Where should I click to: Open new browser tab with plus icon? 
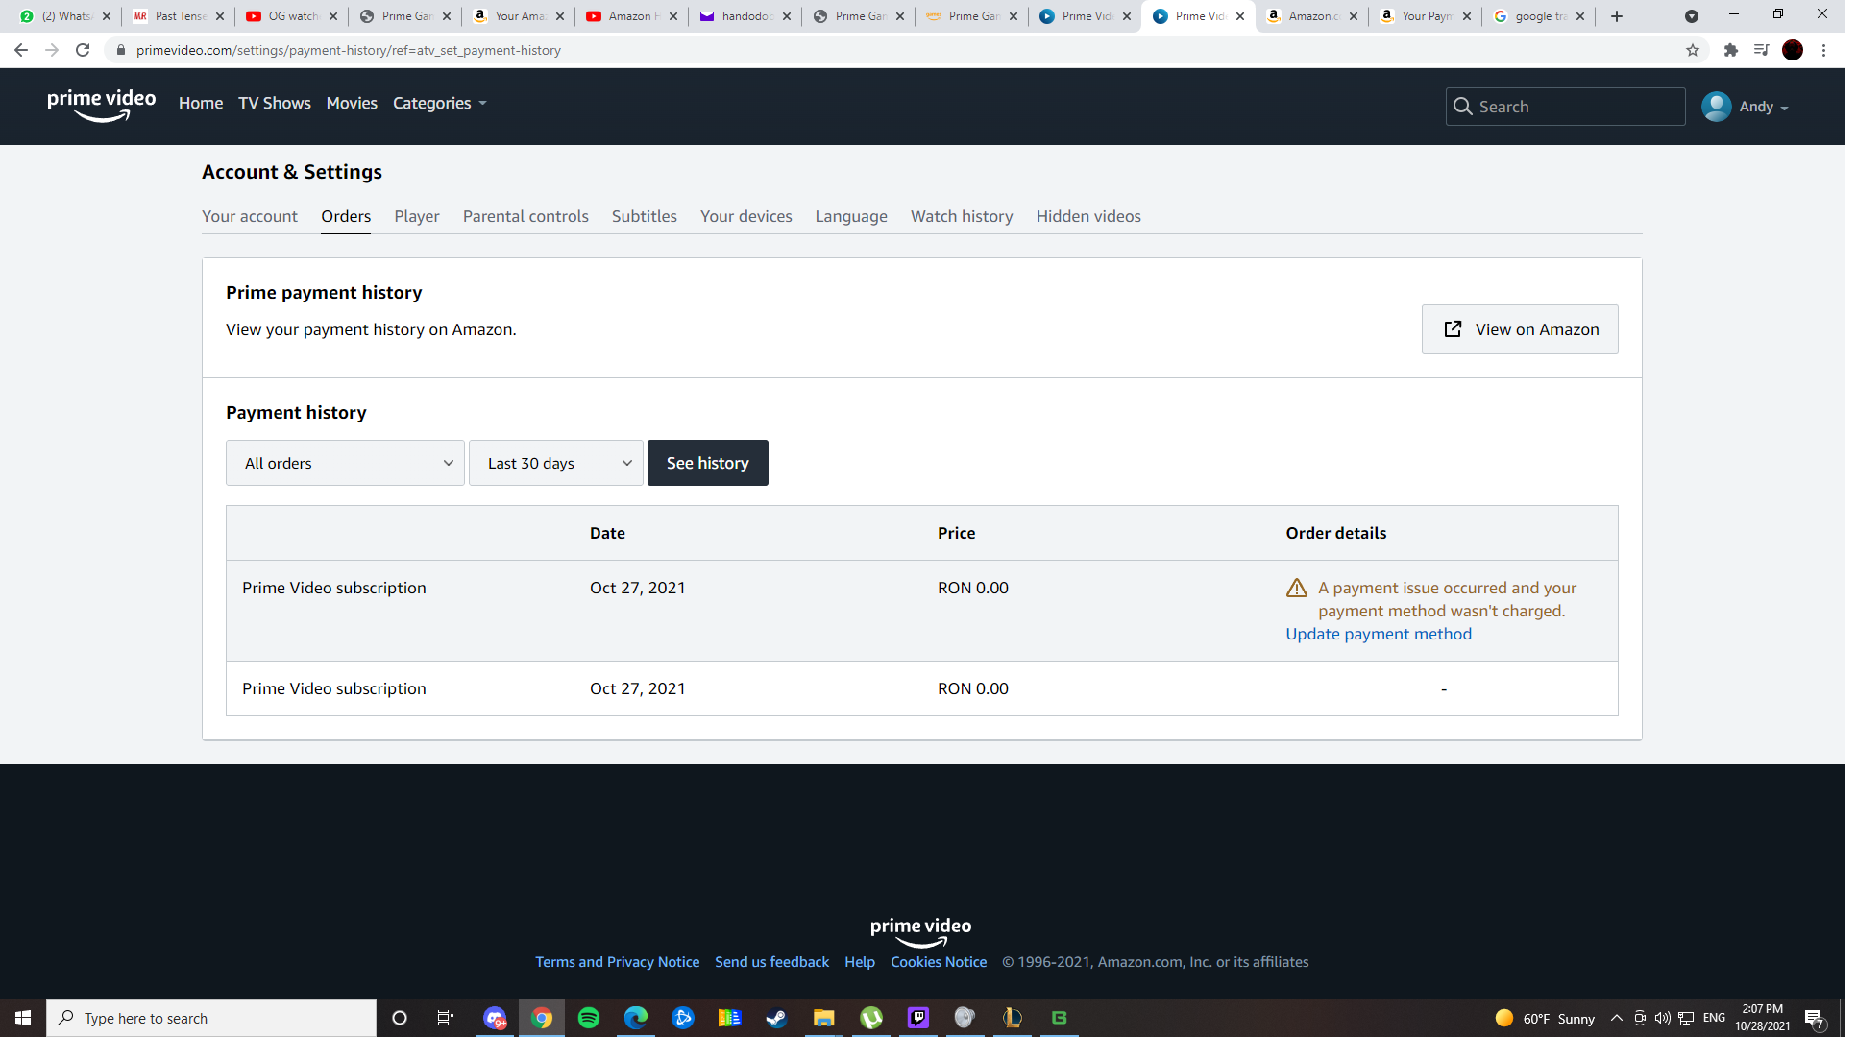pos(1617,16)
